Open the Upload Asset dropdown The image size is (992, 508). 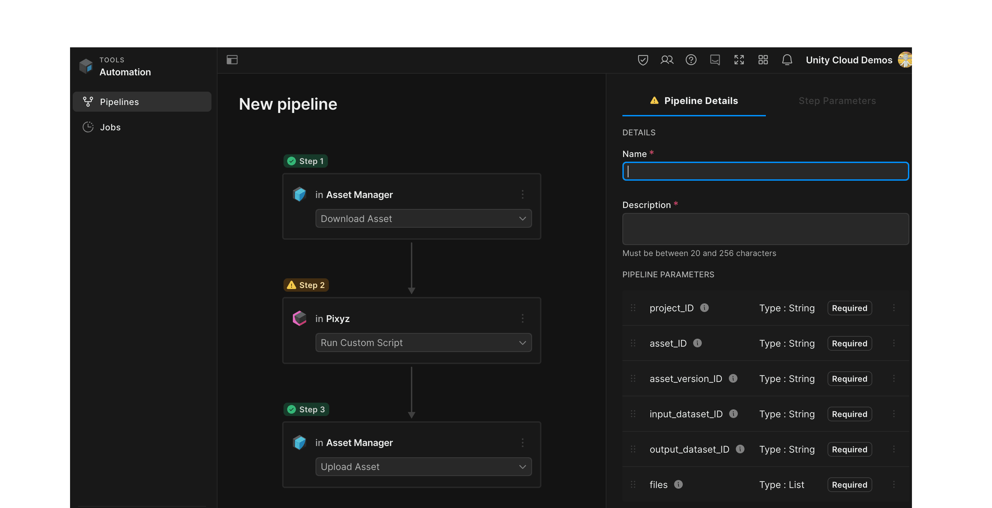423,466
